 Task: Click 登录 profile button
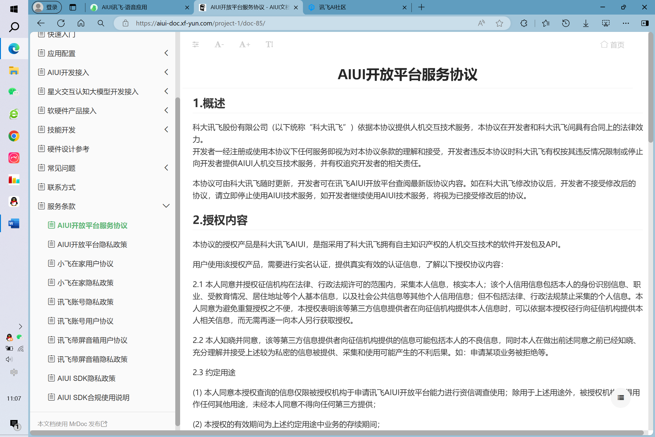[x=47, y=7]
